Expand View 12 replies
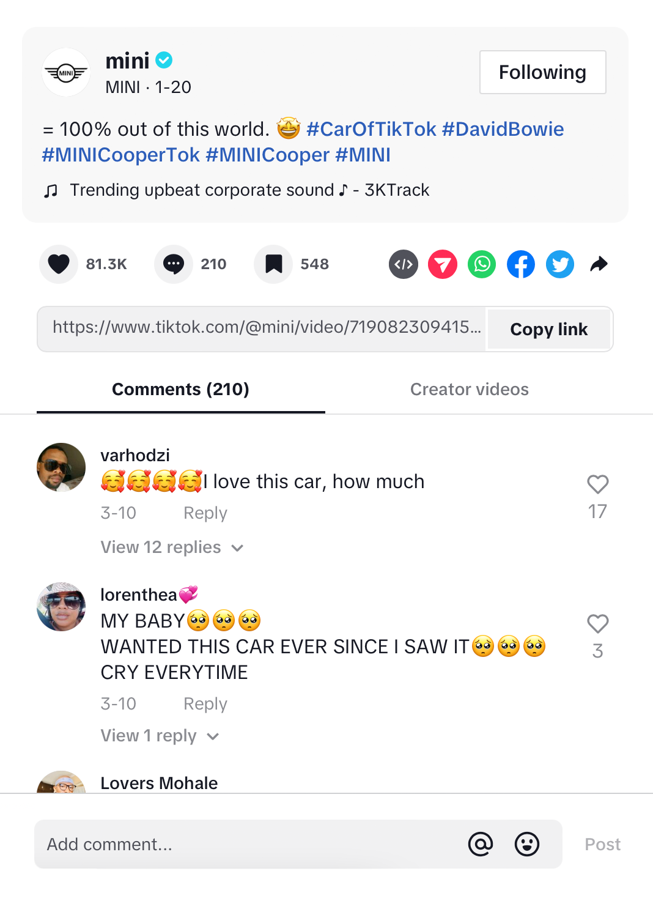Screen dimensions: 653x901 point(172,547)
